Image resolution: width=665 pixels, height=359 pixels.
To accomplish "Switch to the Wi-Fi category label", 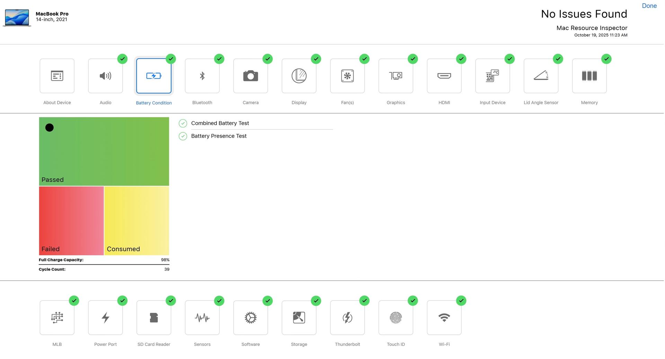I will (x=444, y=344).
